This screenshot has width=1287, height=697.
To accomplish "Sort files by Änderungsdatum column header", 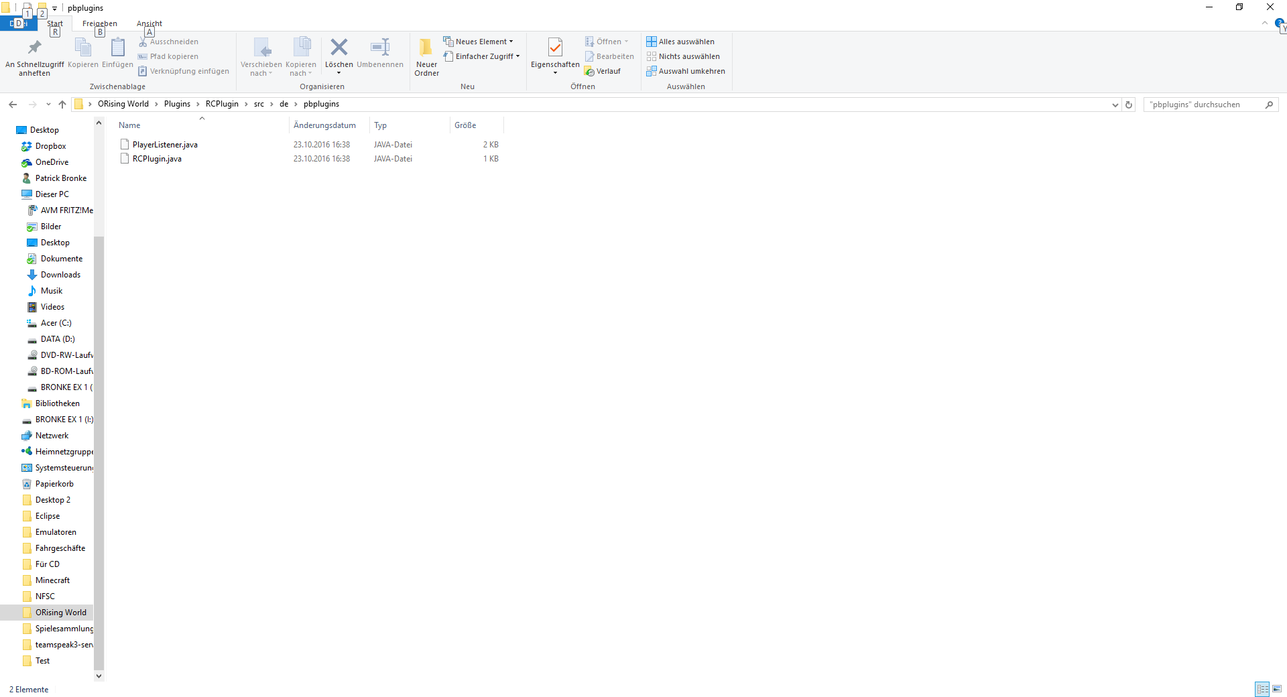I will (x=324, y=125).
